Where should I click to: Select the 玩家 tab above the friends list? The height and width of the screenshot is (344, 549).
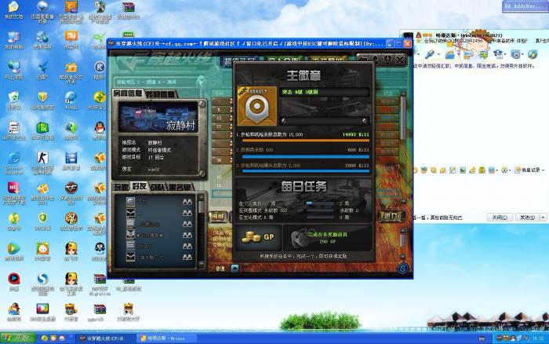pyautogui.click(x=121, y=187)
